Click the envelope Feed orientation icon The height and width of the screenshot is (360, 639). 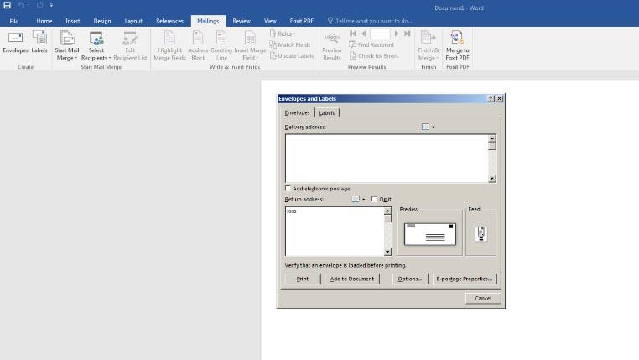(x=481, y=234)
